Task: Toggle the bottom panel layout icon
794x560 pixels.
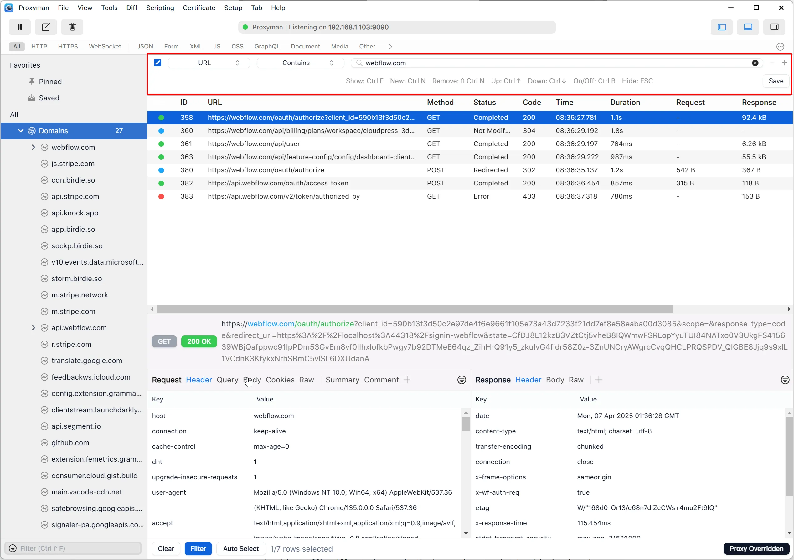Action: pyautogui.click(x=748, y=27)
